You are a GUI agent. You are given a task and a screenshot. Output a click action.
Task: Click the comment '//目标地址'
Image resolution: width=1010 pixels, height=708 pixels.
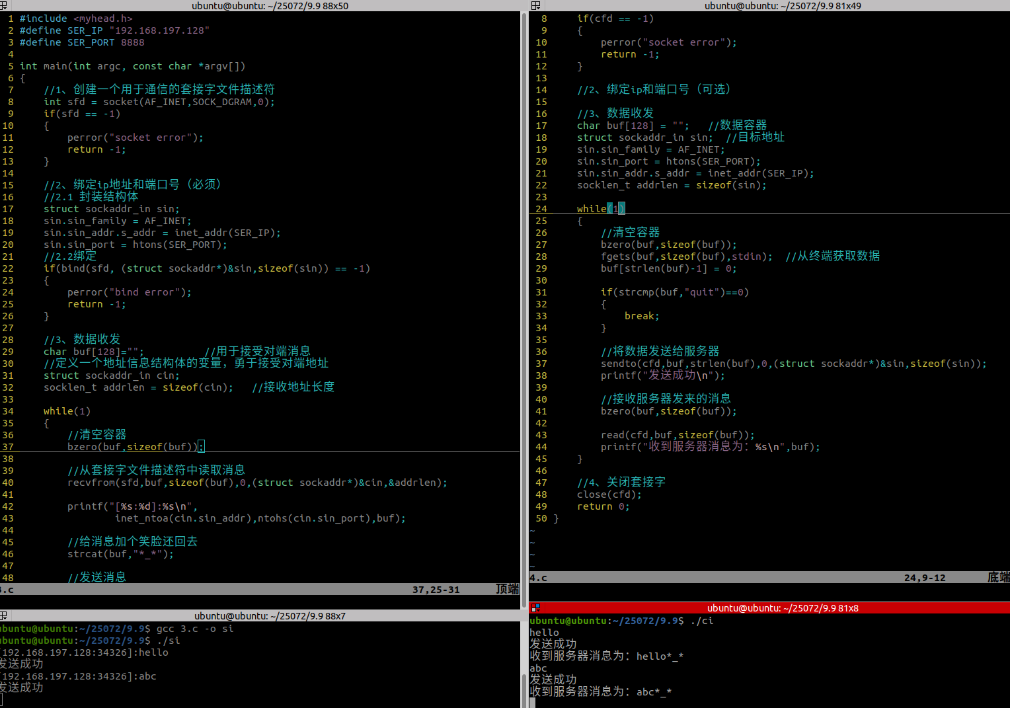click(755, 138)
